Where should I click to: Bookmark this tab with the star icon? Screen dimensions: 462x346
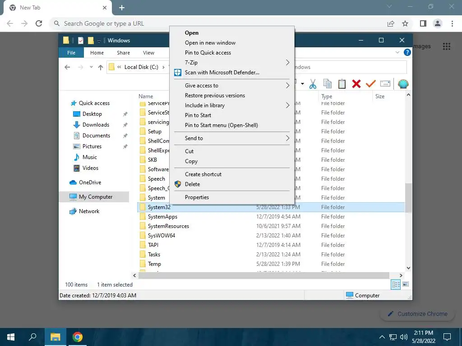point(405,23)
